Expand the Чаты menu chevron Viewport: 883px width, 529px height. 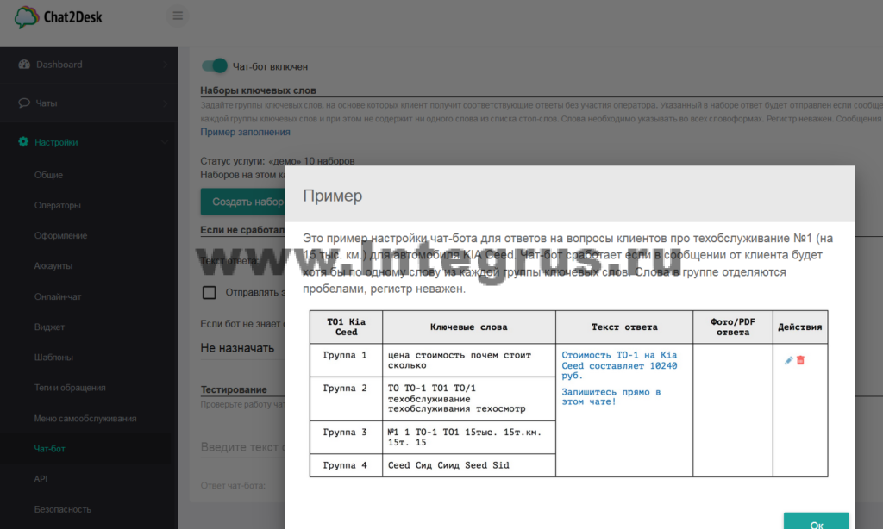166,103
